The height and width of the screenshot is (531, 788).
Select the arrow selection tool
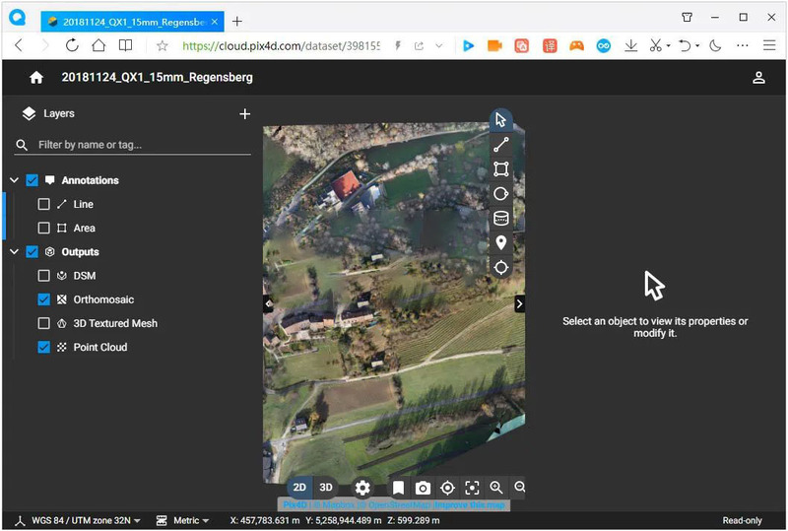[x=501, y=120]
